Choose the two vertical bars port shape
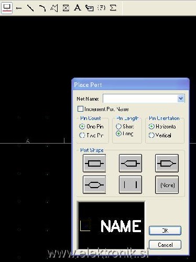Screen dimensions: 196x262 point(130,185)
